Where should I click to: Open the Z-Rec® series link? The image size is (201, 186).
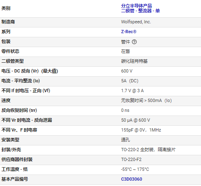coord(129,32)
